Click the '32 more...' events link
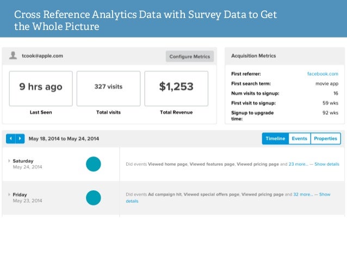This screenshot has height=261, width=347. click(303, 194)
